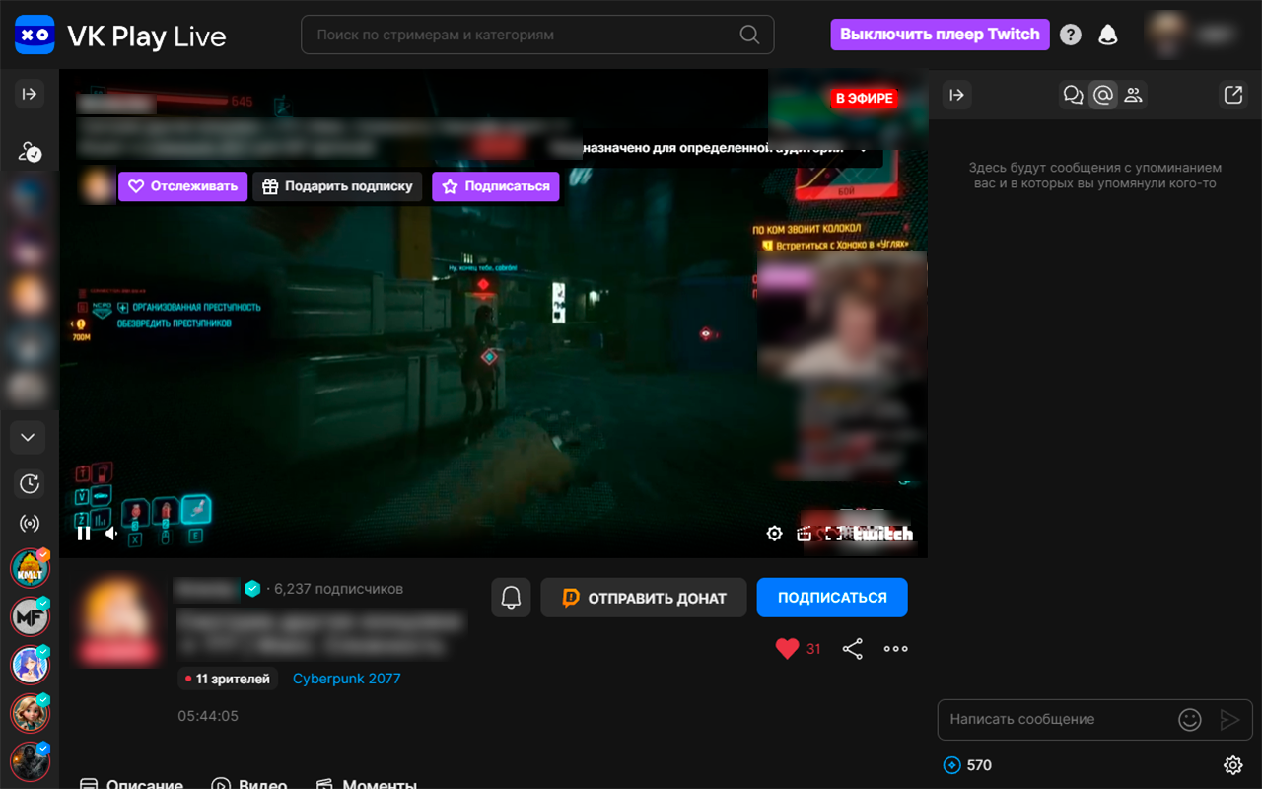This screenshot has width=1262, height=789.
Task: Click Подарить подписку button
Action: click(x=337, y=186)
